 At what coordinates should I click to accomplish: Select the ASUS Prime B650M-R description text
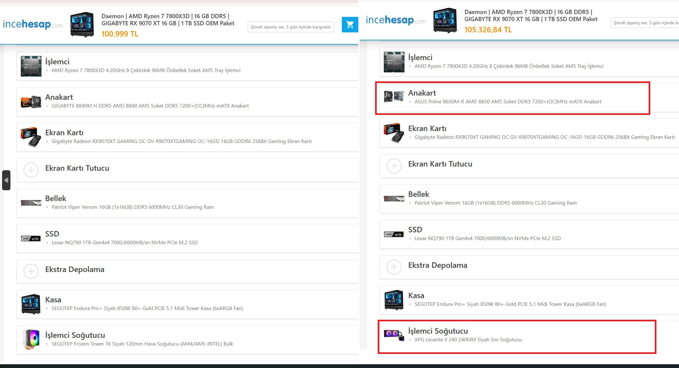(508, 101)
